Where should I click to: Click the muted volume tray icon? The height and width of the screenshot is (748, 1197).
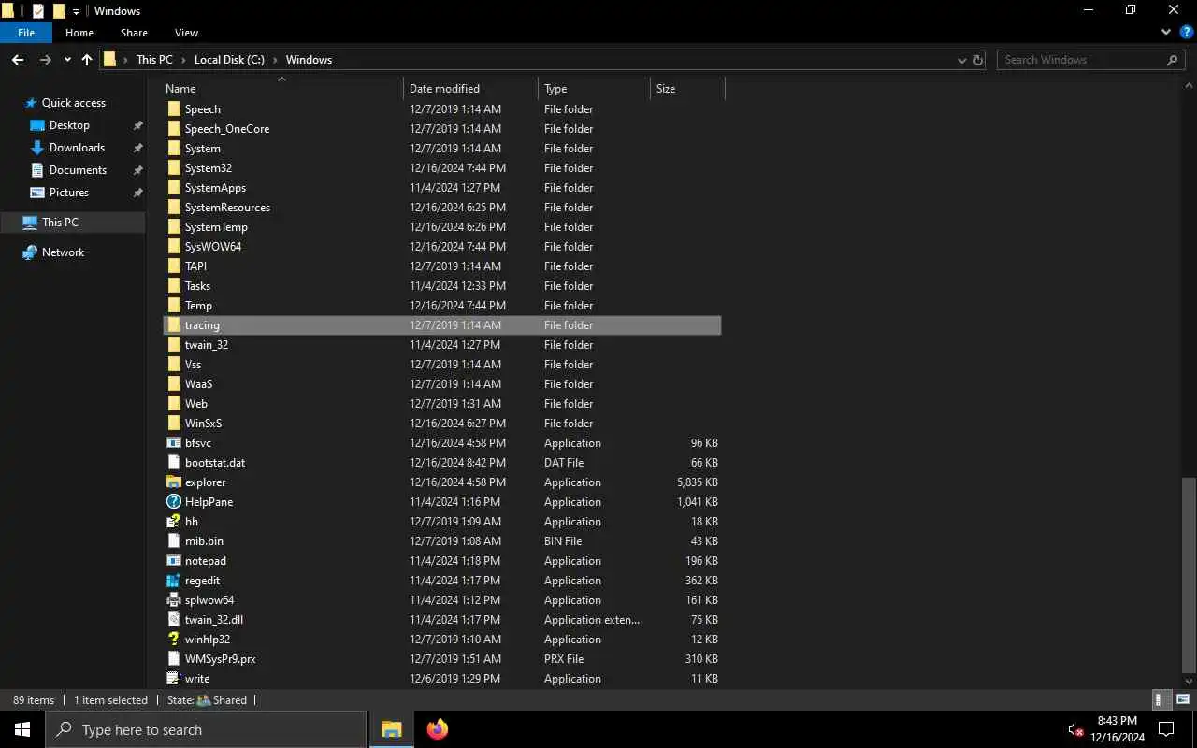coord(1075,729)
